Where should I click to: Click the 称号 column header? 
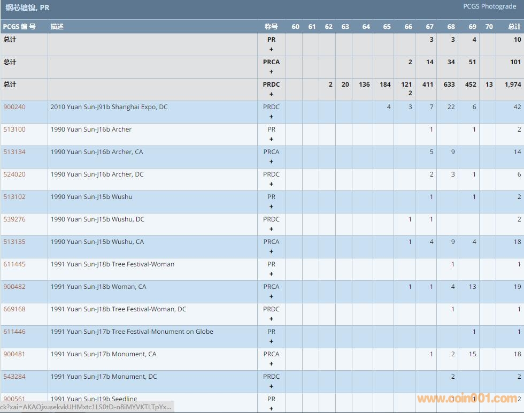click(271, 27)
